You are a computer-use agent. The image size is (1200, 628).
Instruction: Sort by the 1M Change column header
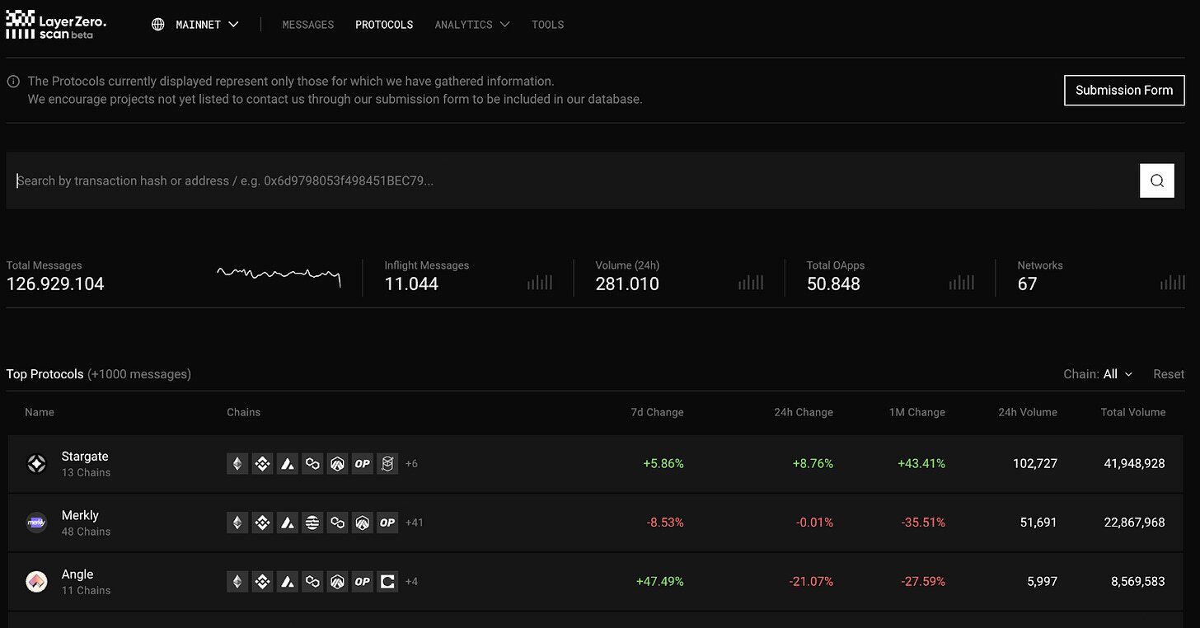point(916,412)
